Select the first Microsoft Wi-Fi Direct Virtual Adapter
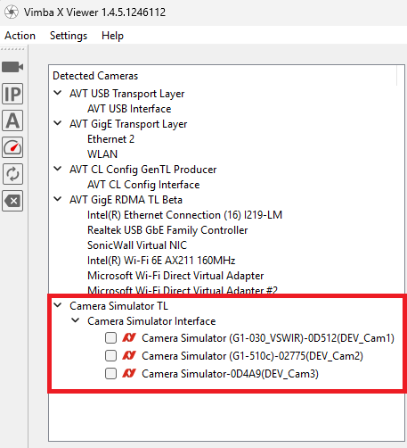The width and height of the screenshot is (407, 448). coord(175,276)
